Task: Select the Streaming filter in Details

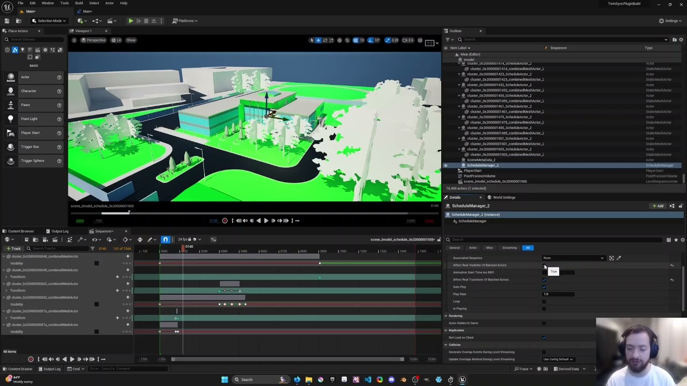Action: [509, 248]
